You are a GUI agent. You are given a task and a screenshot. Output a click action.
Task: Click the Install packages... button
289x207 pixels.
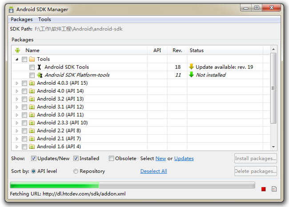pyautogui.click(x=256, y=158)
